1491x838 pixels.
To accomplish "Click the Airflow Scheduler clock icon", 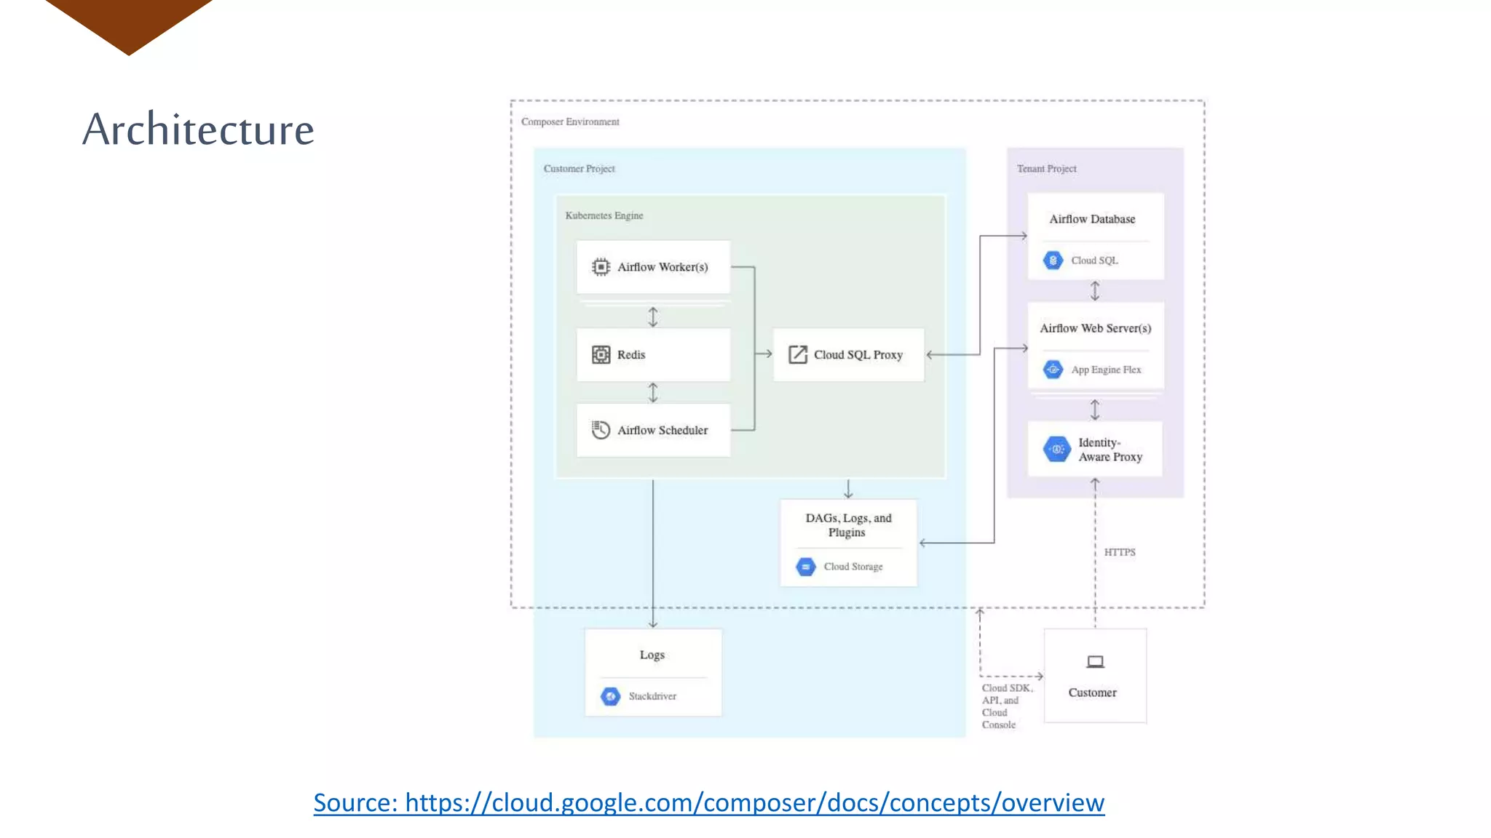I will point(601,430).
